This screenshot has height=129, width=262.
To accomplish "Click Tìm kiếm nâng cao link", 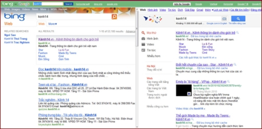I will [237, 24].
